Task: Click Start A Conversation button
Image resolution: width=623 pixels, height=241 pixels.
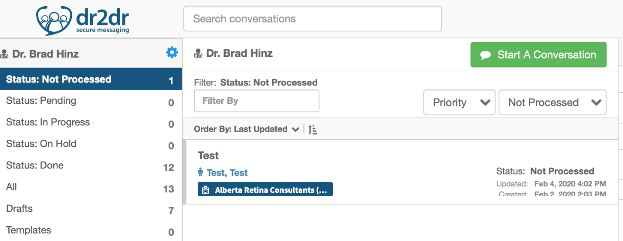Action: pyautogui.click(x=538, y=55)
